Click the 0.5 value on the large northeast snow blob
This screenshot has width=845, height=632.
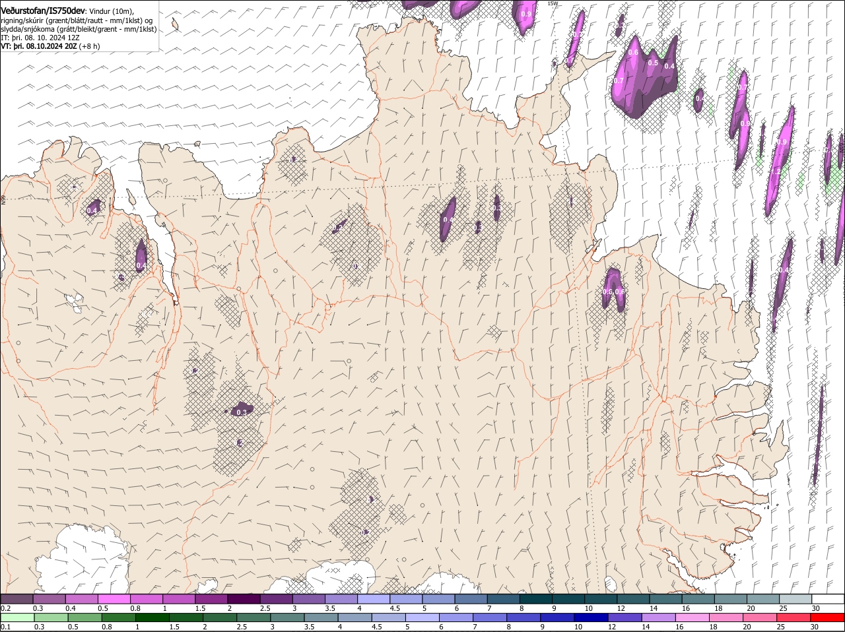point(653,63)
